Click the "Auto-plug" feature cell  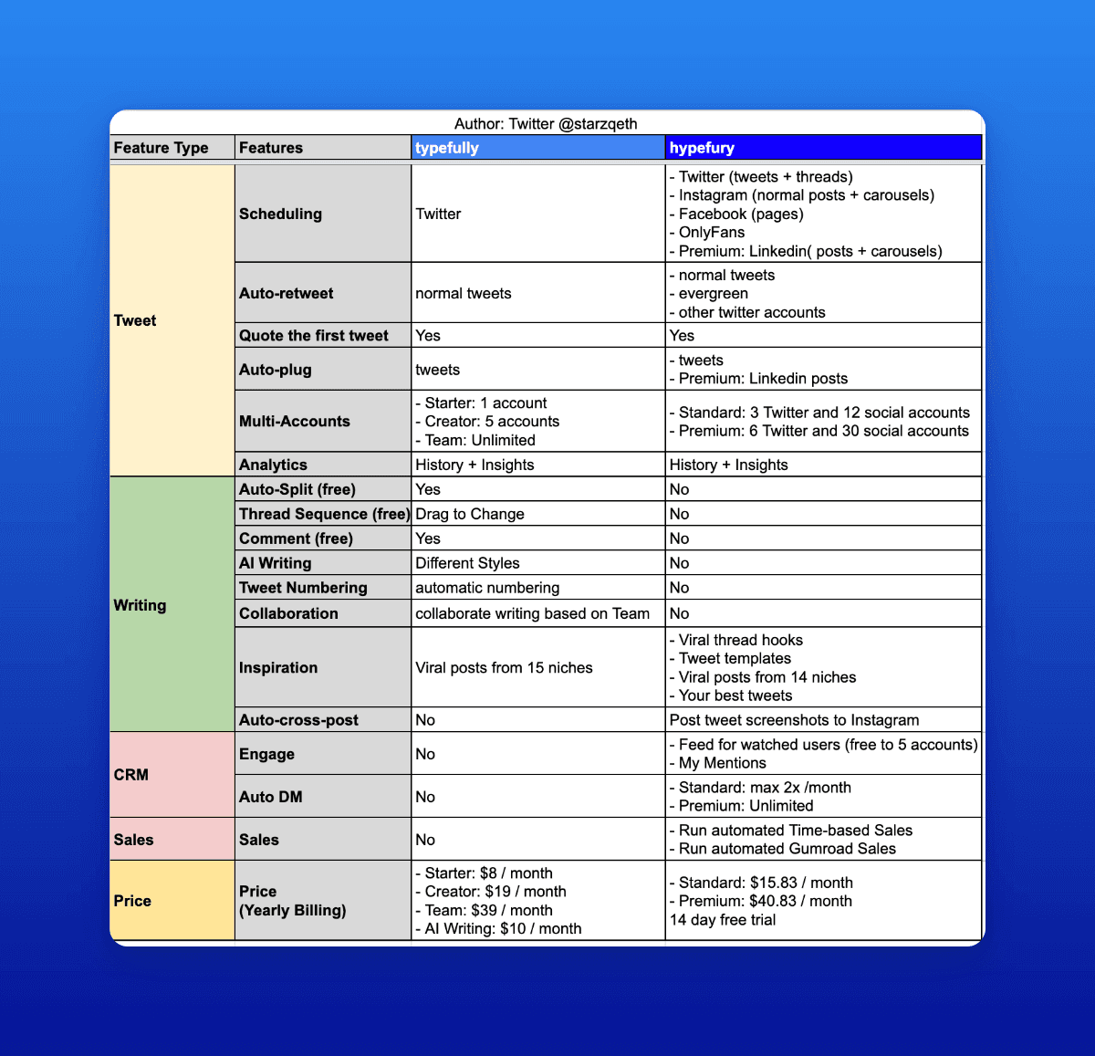point(323,370)
